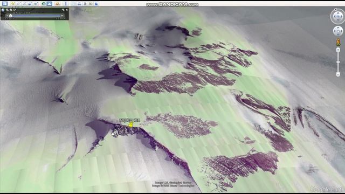Click the zoom-out button under the zoom slider
Screen dimensions: 345x194
coord(338,74)
